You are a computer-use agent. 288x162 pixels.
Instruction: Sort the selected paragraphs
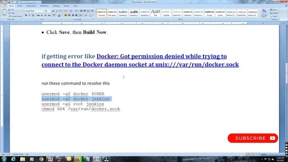click(x=88, y=11)
